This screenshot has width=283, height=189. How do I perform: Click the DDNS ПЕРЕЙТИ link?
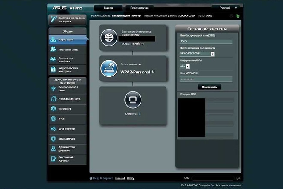pyautogui.click(x=137, y=43)
